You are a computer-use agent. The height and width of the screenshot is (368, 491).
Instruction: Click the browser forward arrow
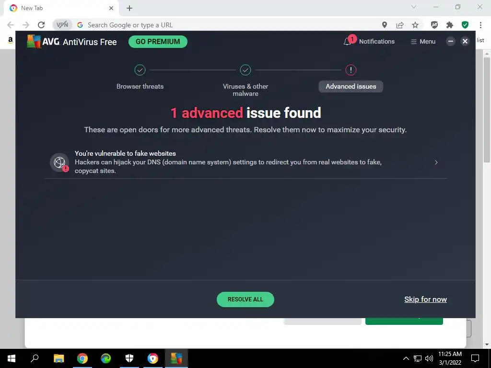click(x=26, y=25)
